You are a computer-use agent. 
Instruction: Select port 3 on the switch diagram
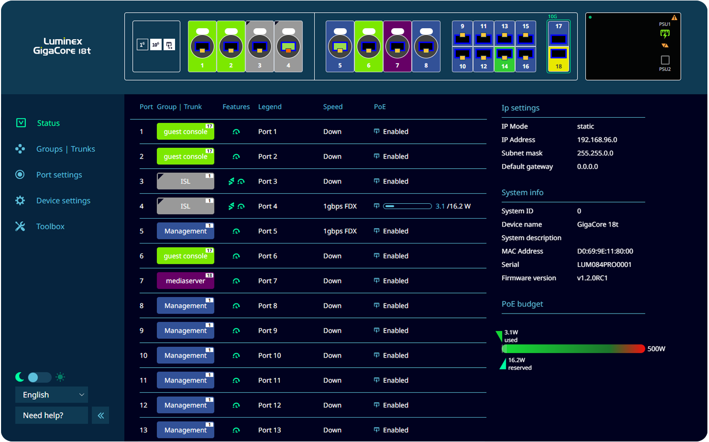tap(260, 46)
